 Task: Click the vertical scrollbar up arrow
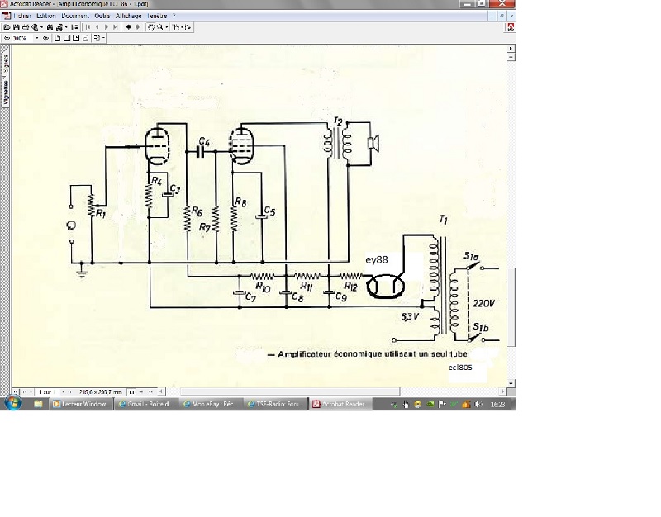(511, 57)
